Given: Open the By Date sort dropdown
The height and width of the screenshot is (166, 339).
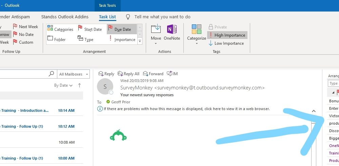Looking at the screenshot, I should 63,85.
